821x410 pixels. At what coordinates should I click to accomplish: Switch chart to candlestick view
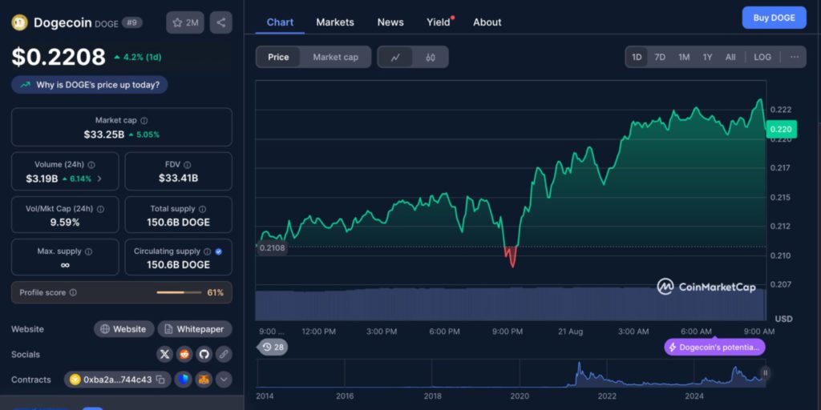click(x=431, y=57)
